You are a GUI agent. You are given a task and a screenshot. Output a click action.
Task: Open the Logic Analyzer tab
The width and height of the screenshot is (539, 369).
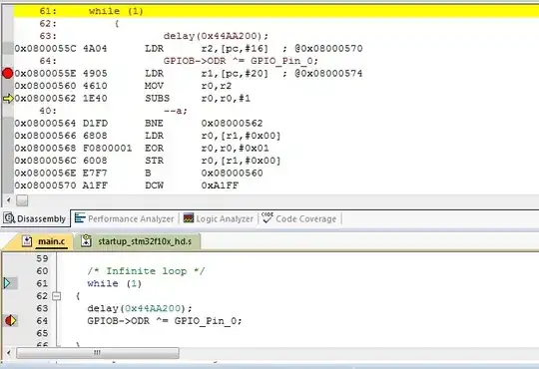219,218
